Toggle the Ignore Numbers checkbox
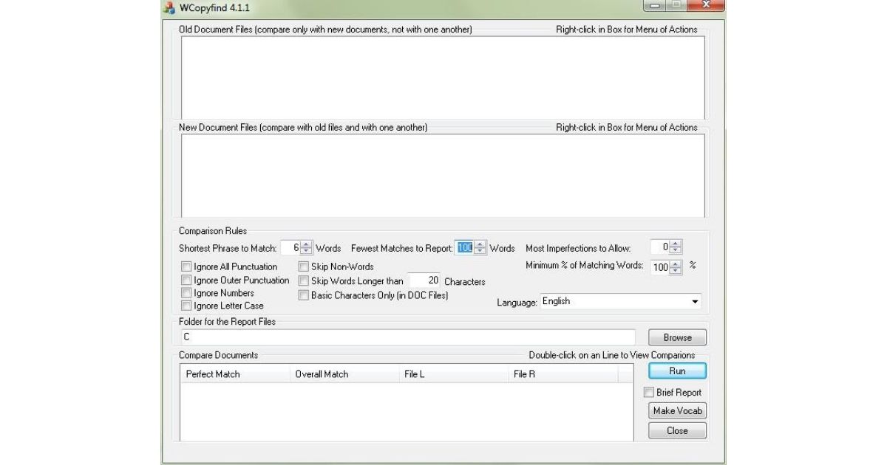Image resolution: width=887 pixels, height=465 pixels. point(186,293)
